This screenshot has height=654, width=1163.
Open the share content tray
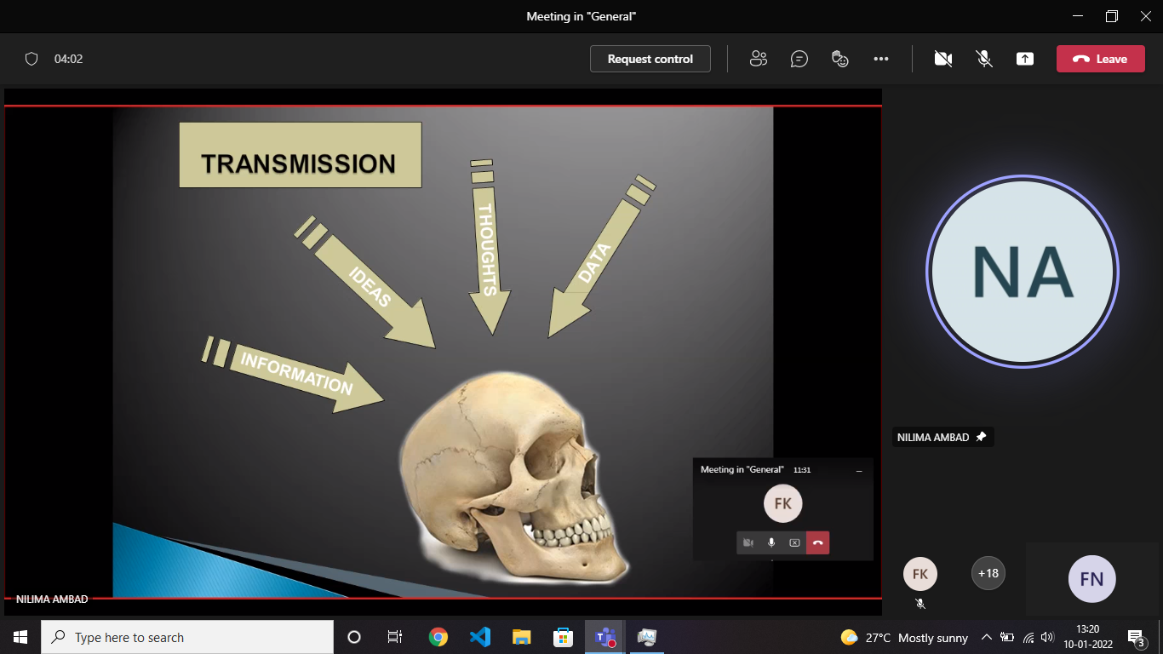pos(1025,59)
